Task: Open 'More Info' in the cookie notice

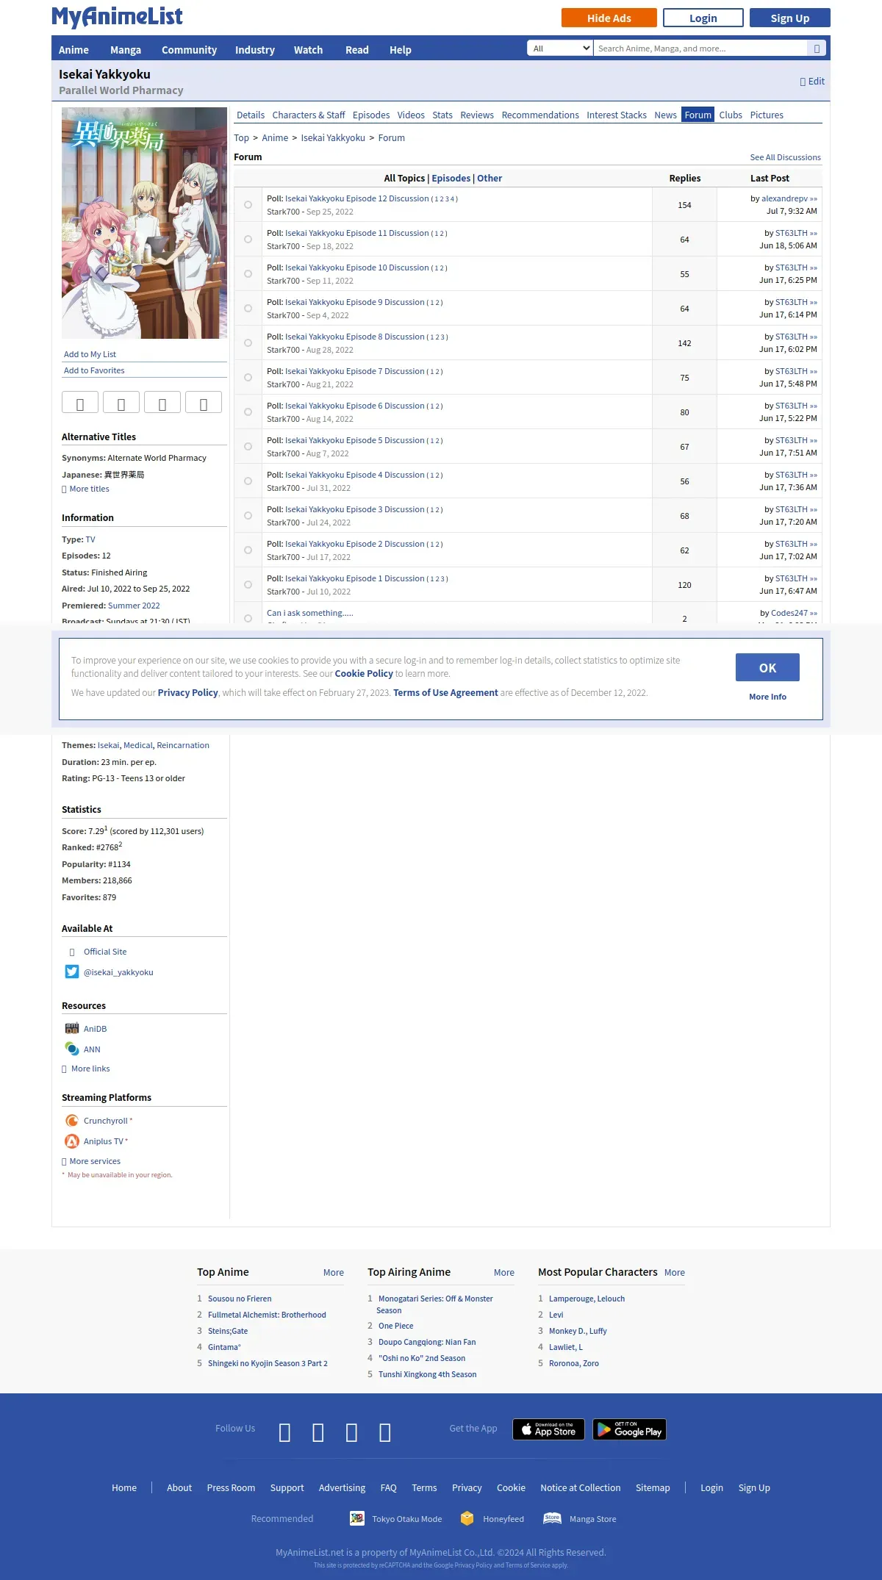Action: 767,697
